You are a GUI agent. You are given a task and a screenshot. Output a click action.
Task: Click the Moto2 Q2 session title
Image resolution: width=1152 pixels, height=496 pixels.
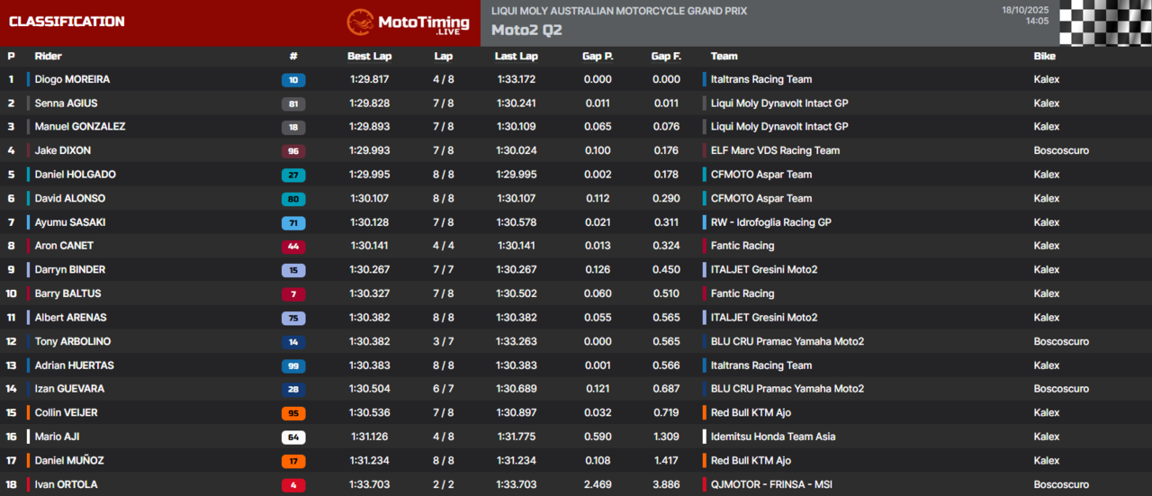tap(526, 30)
